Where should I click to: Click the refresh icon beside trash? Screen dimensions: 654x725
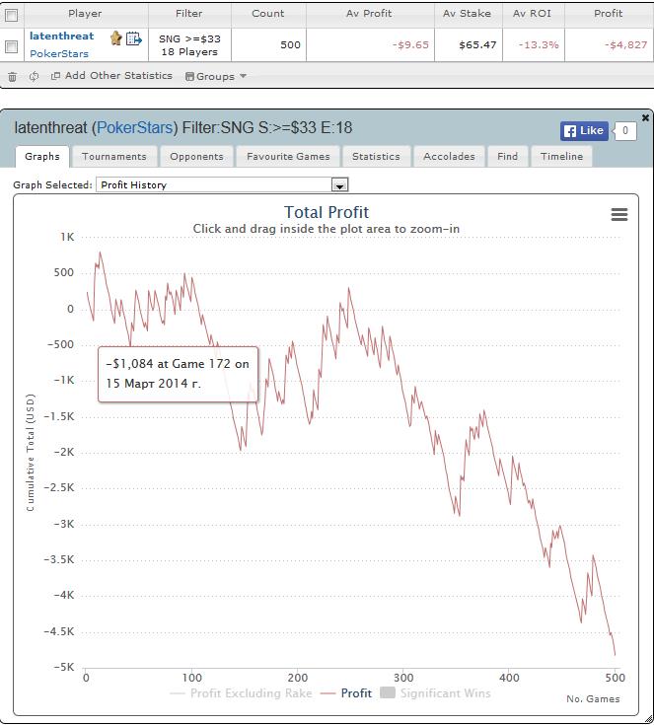click(34, 77)
